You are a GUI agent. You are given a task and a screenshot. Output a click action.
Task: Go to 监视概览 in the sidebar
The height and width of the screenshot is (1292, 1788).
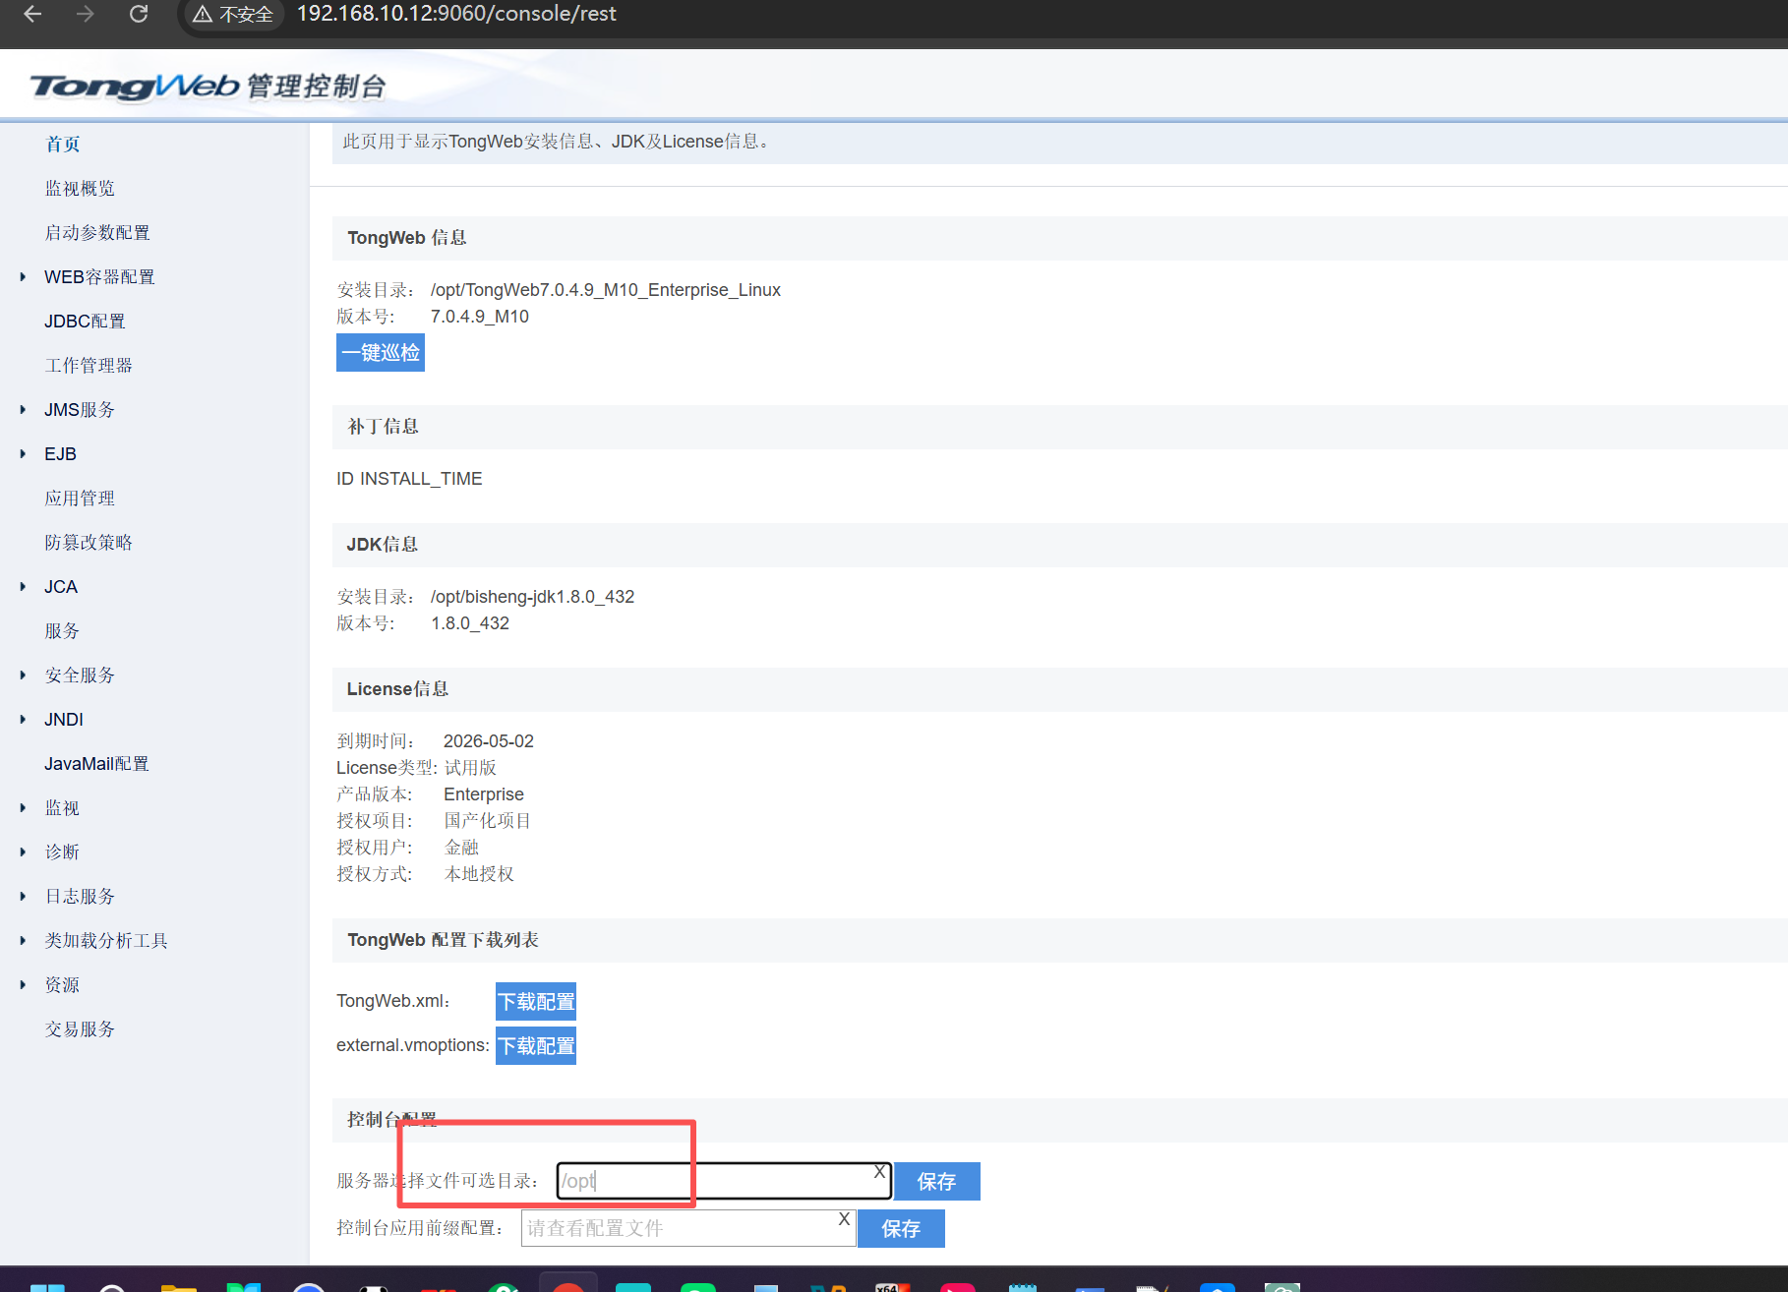point(80,189)
